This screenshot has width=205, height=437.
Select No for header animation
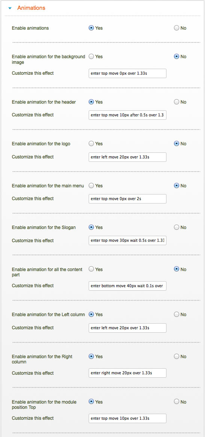click(177, 102)
